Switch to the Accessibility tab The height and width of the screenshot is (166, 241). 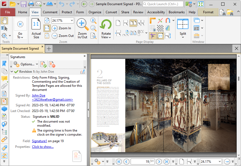pyautogui.click(x=156, y=12)
